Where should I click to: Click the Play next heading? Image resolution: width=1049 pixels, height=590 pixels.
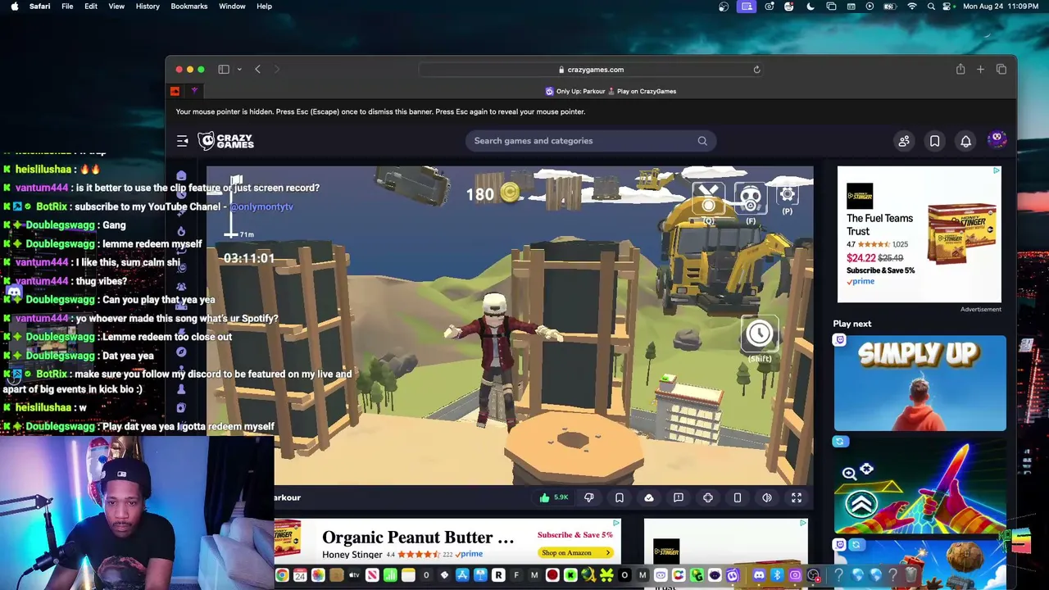852,324
